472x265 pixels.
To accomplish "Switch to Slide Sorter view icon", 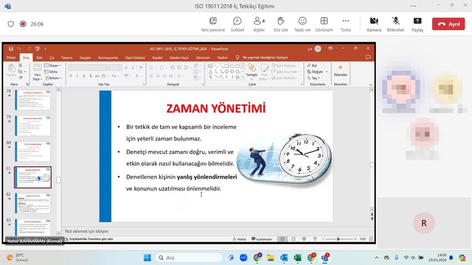I will coord(293,239).
